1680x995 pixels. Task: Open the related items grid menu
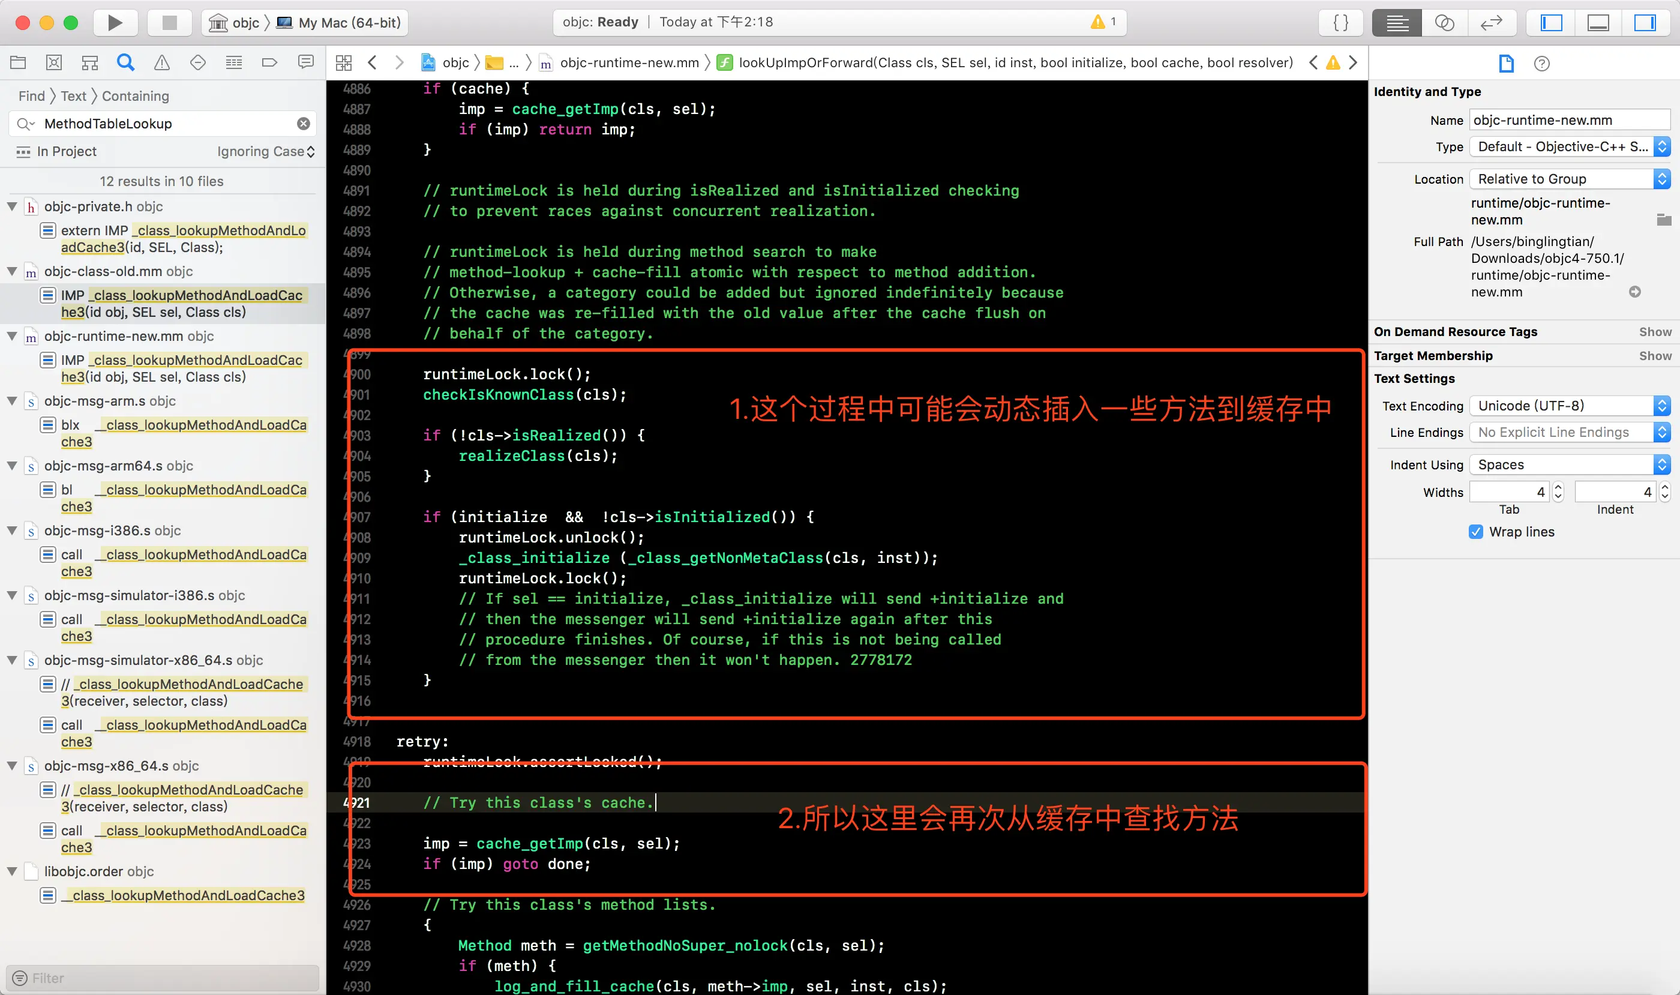click(344, 62)
